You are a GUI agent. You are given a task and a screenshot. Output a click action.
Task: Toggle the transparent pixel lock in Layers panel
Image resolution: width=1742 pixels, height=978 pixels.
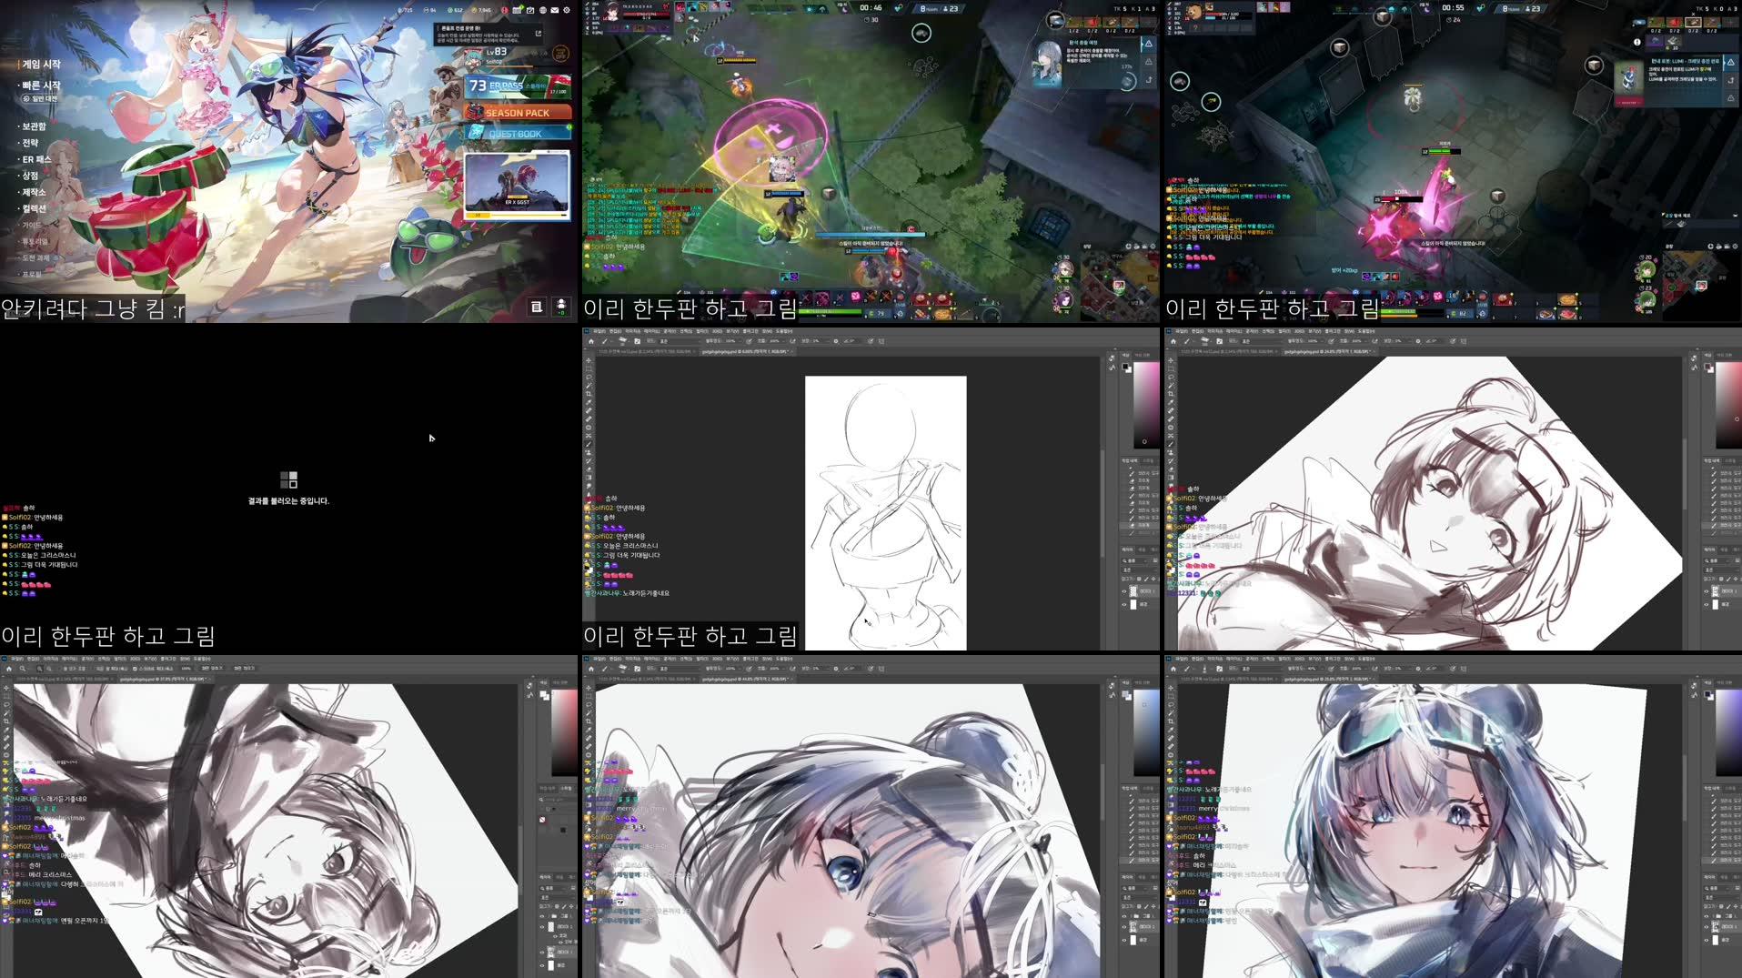coord(1139,579)
